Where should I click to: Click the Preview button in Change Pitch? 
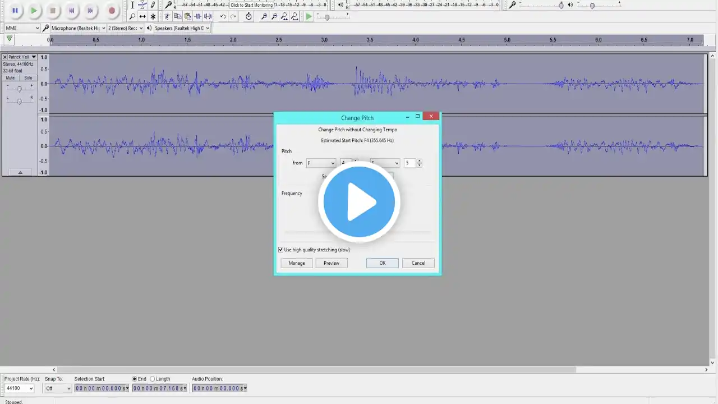[x=332, y=263]
